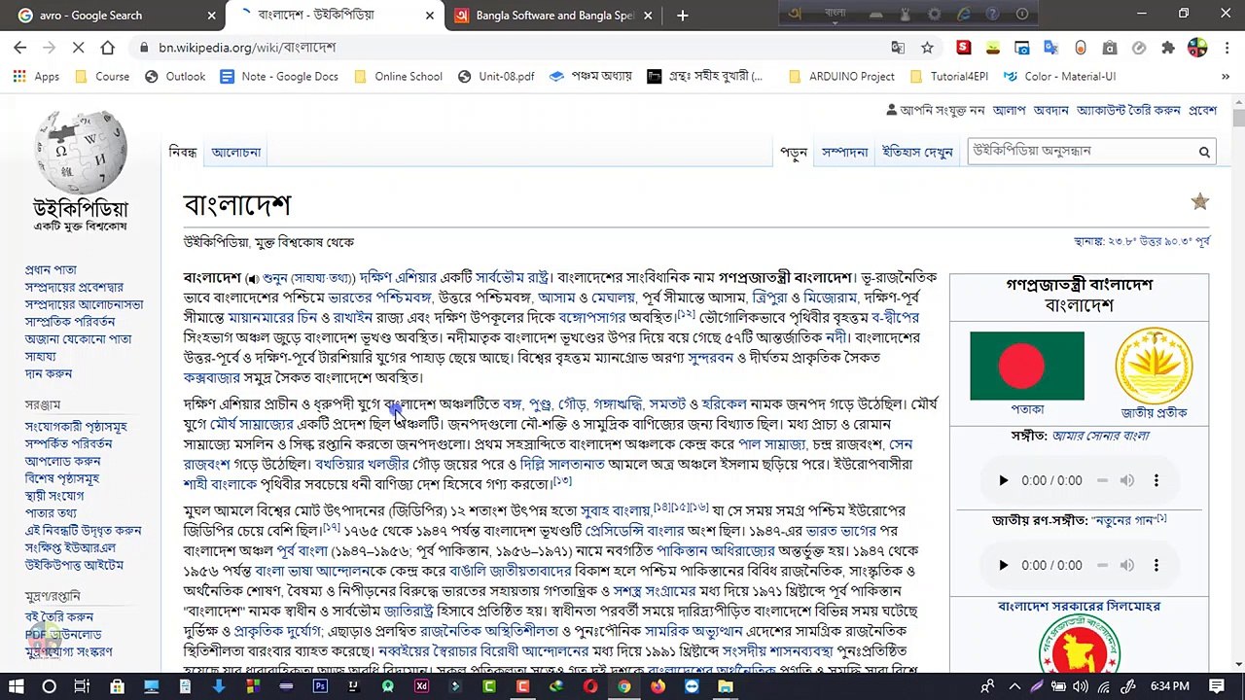Click the pronunciation speaker icon near শুনুন
This screenshot has width=1245, height=700.
pyautogui.click(x=253, y=278)
